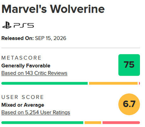Click the SEP 15, 2026 release date
This screenshot has height=127, width=145.
(51, 38)
